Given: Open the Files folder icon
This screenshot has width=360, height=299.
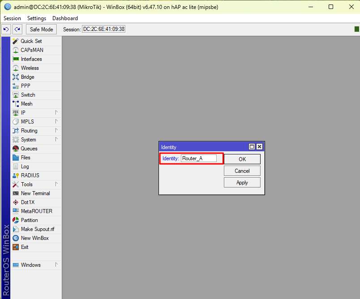Looking at the screenshot, I should pyautogui.click(x=16, y=158).
